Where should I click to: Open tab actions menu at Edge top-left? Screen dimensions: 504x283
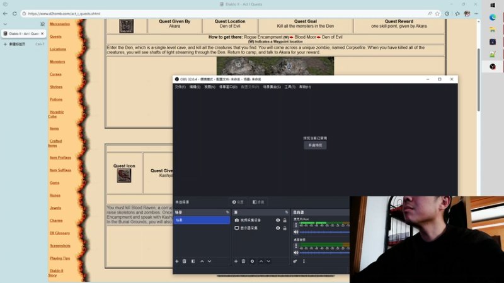point(5,4)
